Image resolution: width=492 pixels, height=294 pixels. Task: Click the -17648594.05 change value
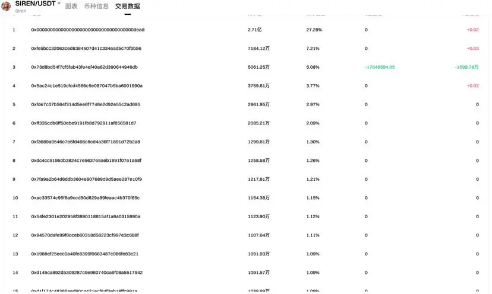point(380,67)
